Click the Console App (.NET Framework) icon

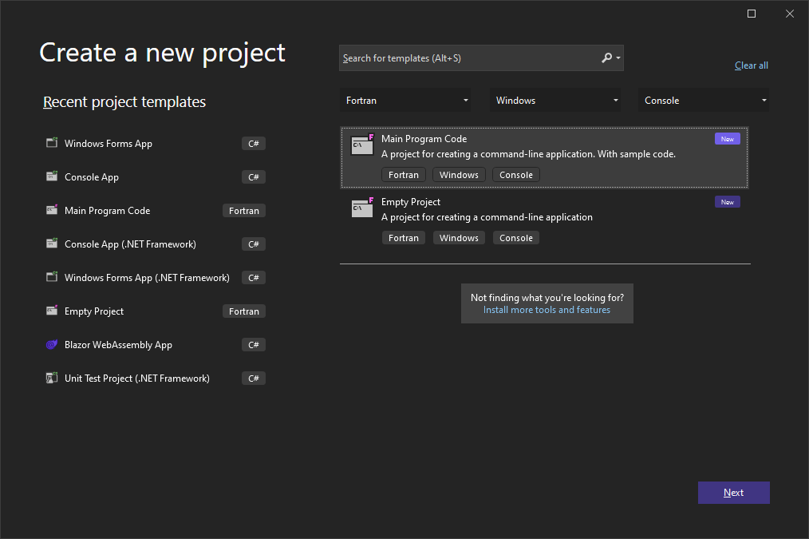point(52,244)
